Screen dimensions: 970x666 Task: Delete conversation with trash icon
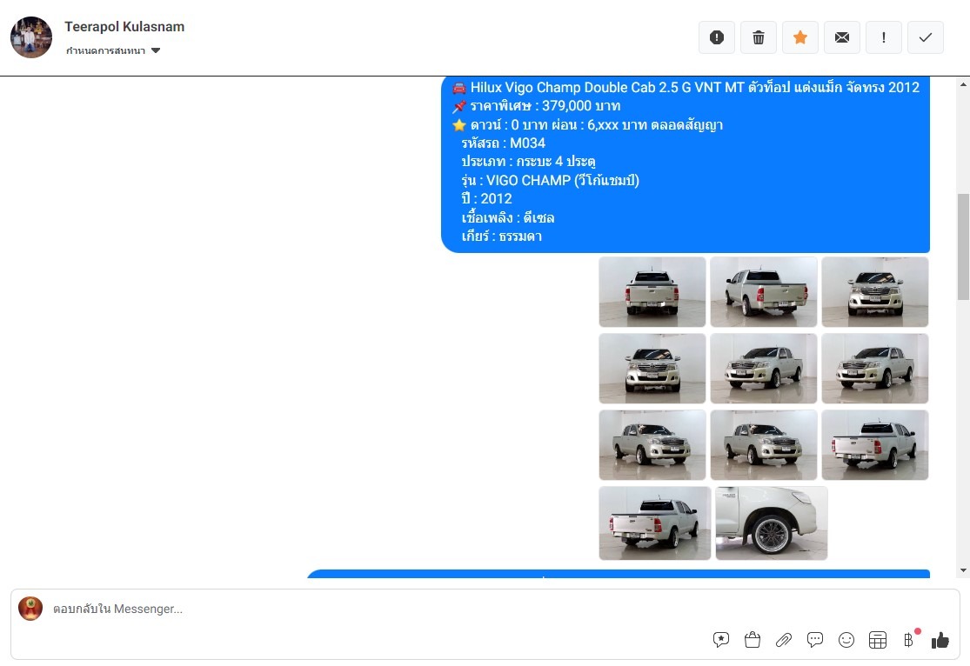coord(759,37)
